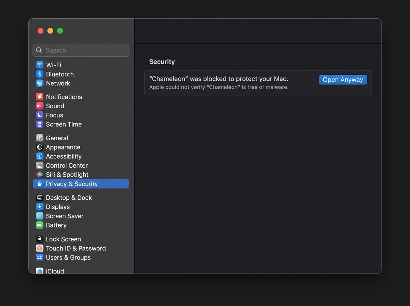Click the Desktop & Dock icon

[x=40, y=198]
